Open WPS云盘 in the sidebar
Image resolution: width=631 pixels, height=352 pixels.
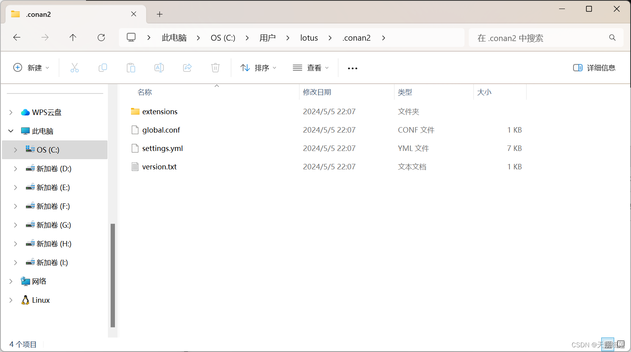(47, 112)
